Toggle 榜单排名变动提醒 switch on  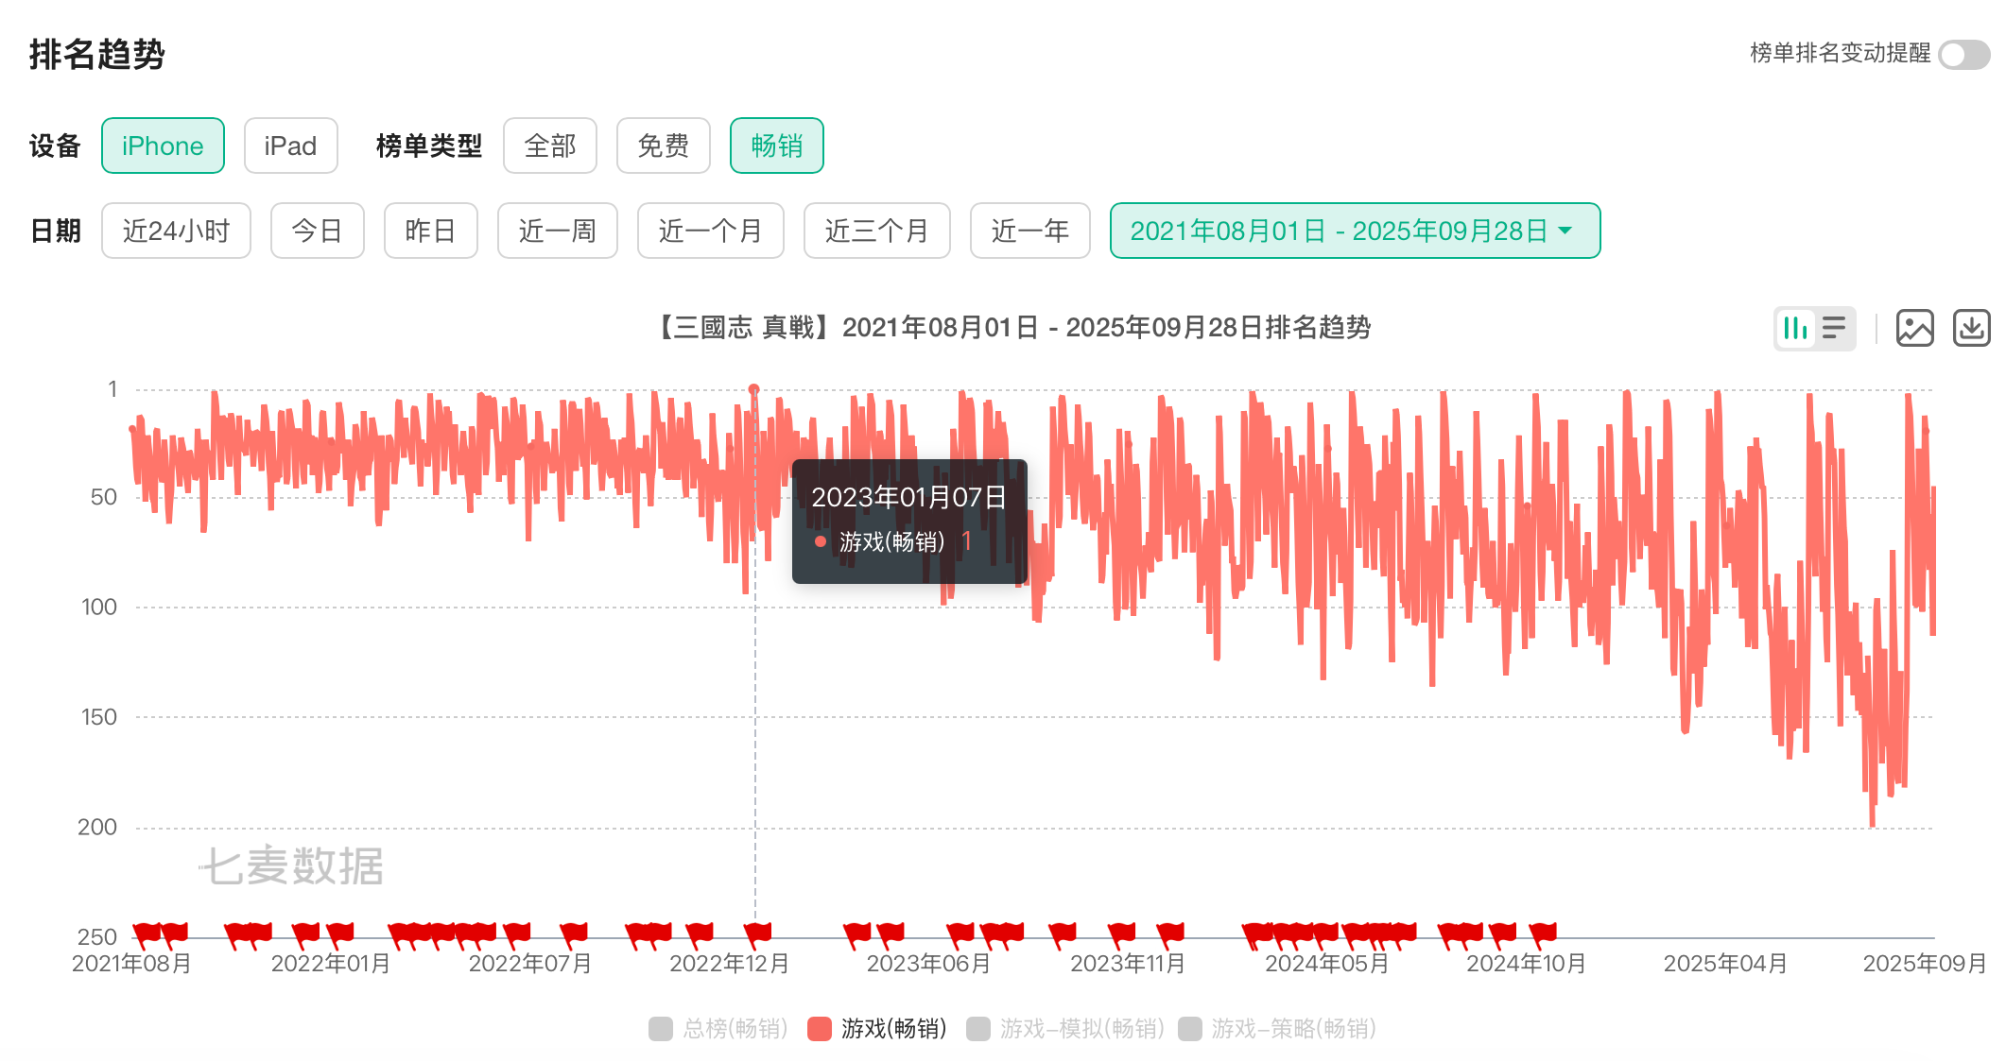click(x=1963, y=54)
